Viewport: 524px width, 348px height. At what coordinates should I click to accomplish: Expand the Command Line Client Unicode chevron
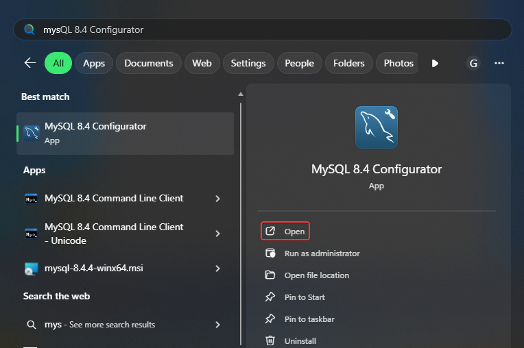point(218,234)
